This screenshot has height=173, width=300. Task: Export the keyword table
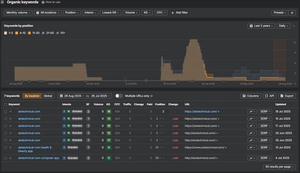pyautogui.click(x=287, y=96)
